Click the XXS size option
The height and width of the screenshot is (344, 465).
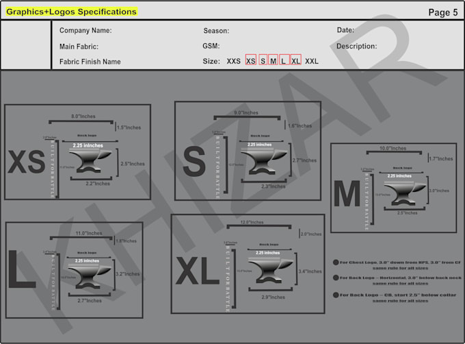(233, 61)
